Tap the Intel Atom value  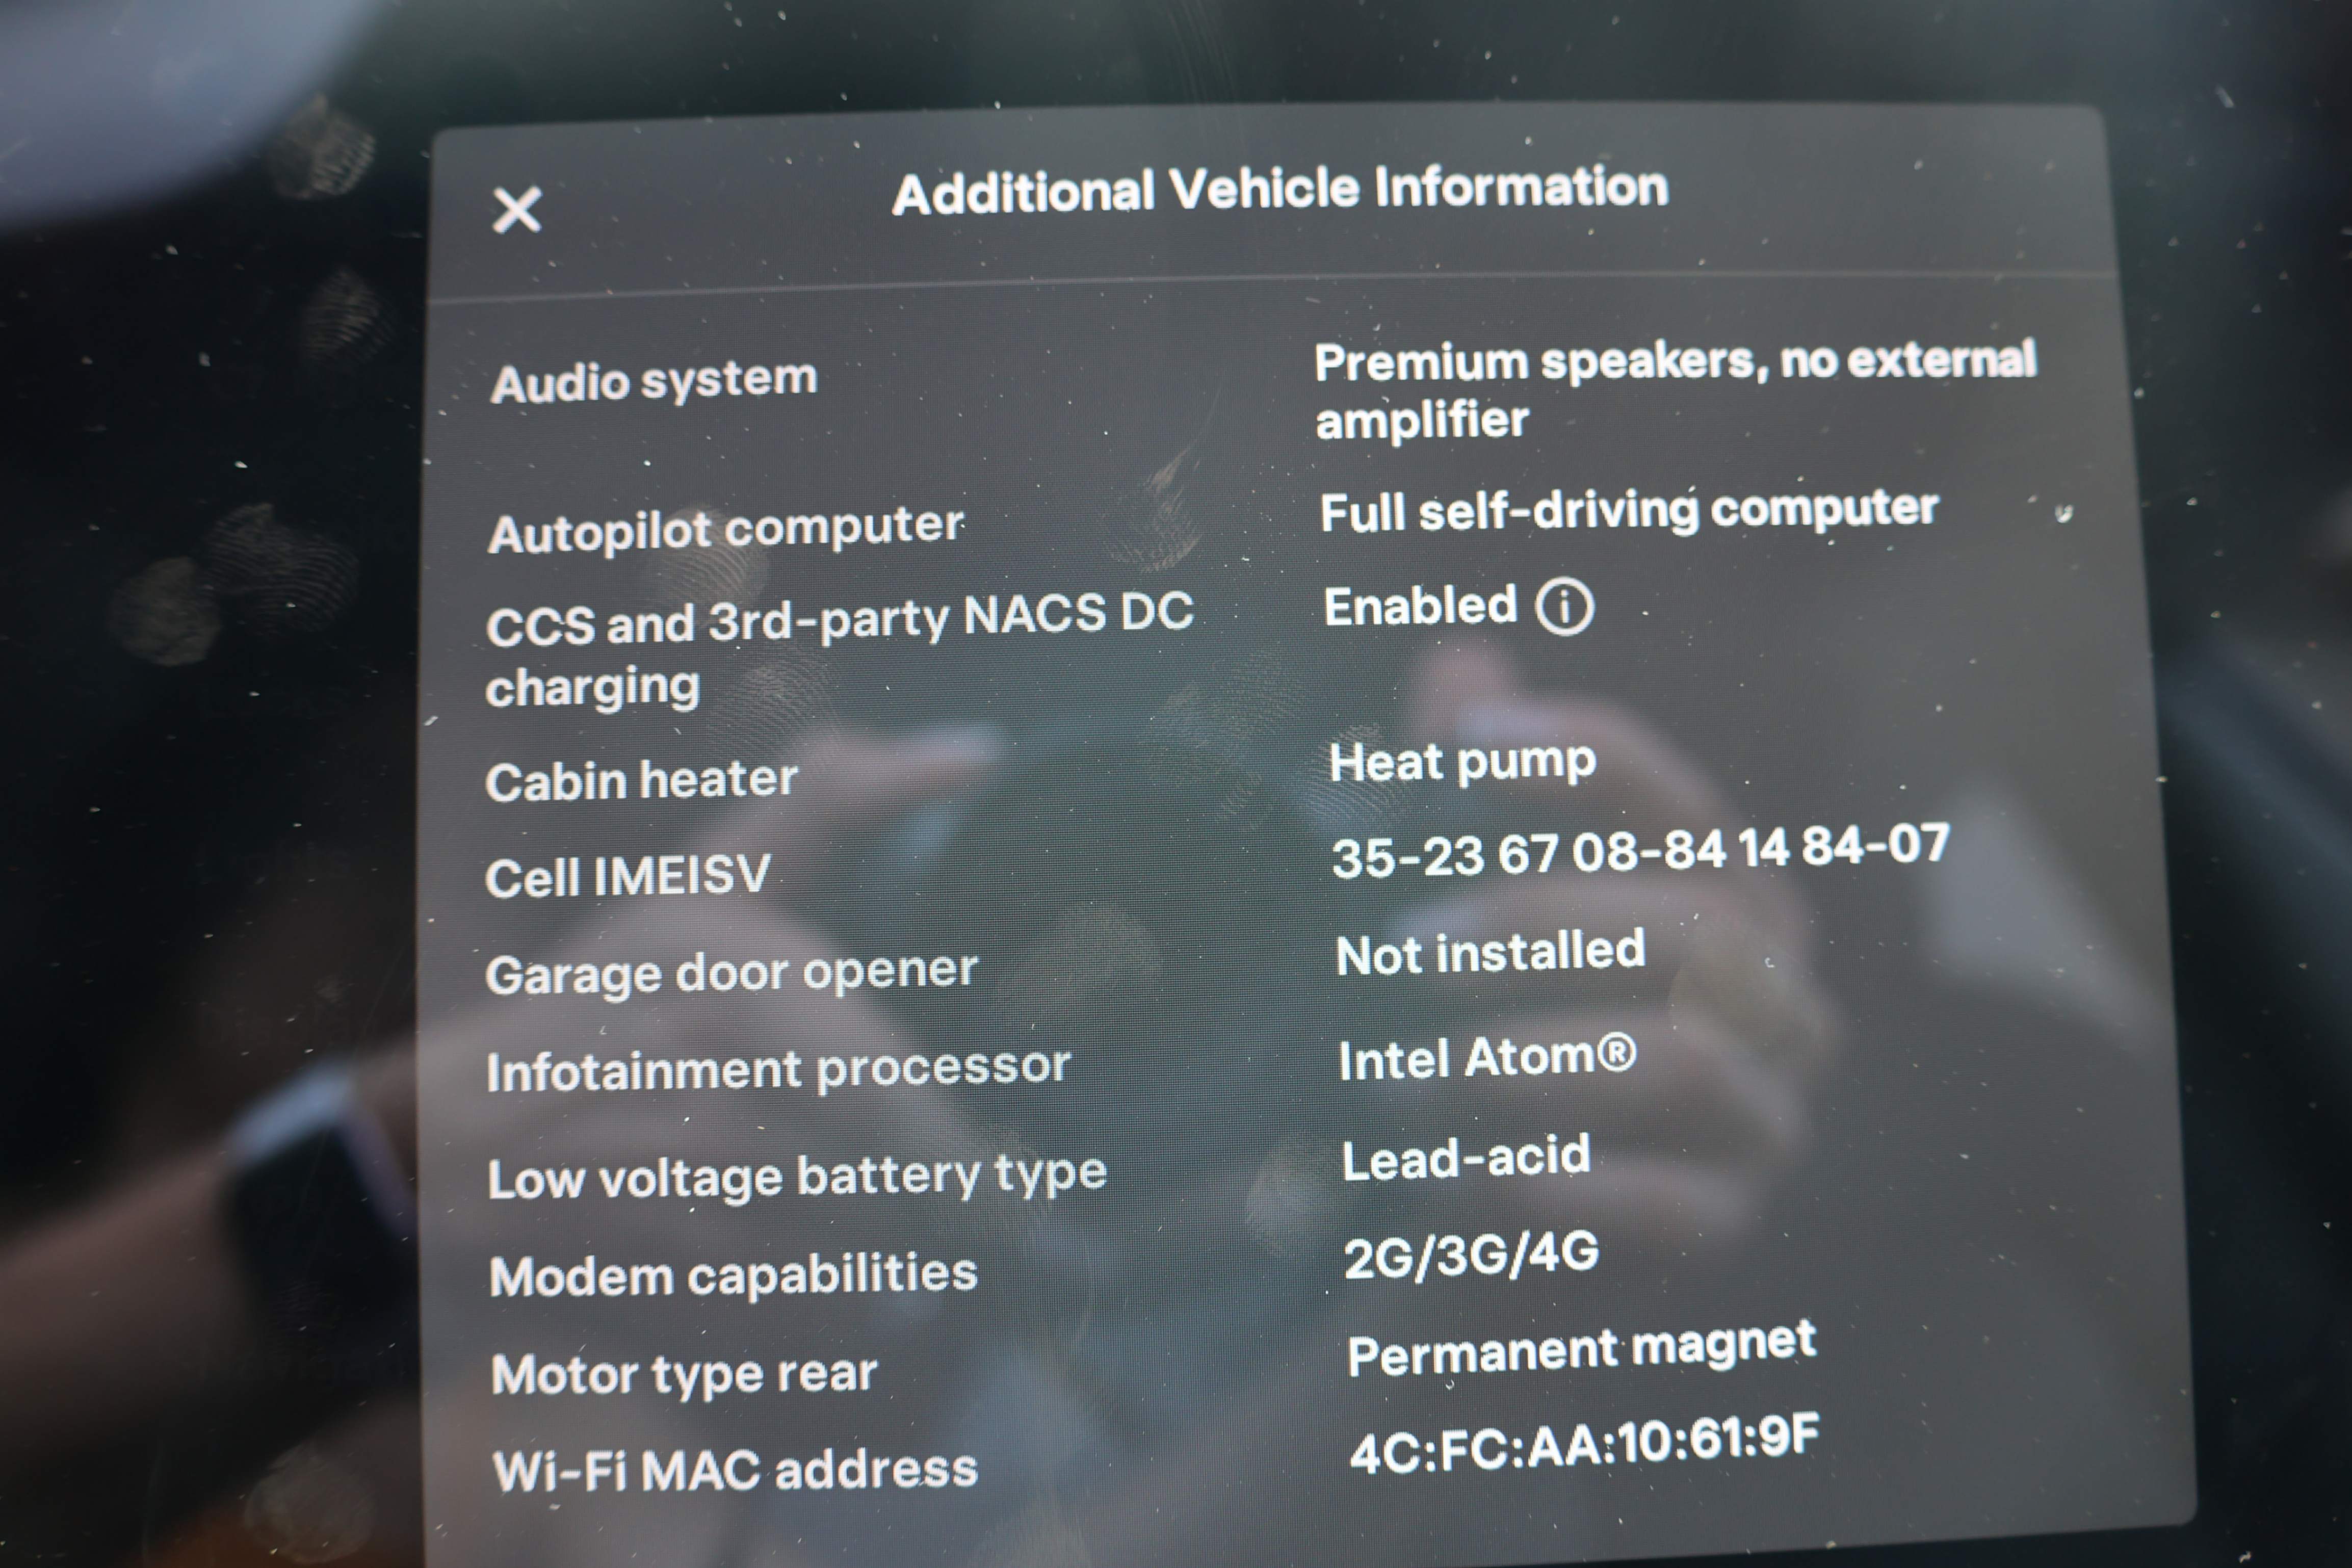(1487, 1058)
